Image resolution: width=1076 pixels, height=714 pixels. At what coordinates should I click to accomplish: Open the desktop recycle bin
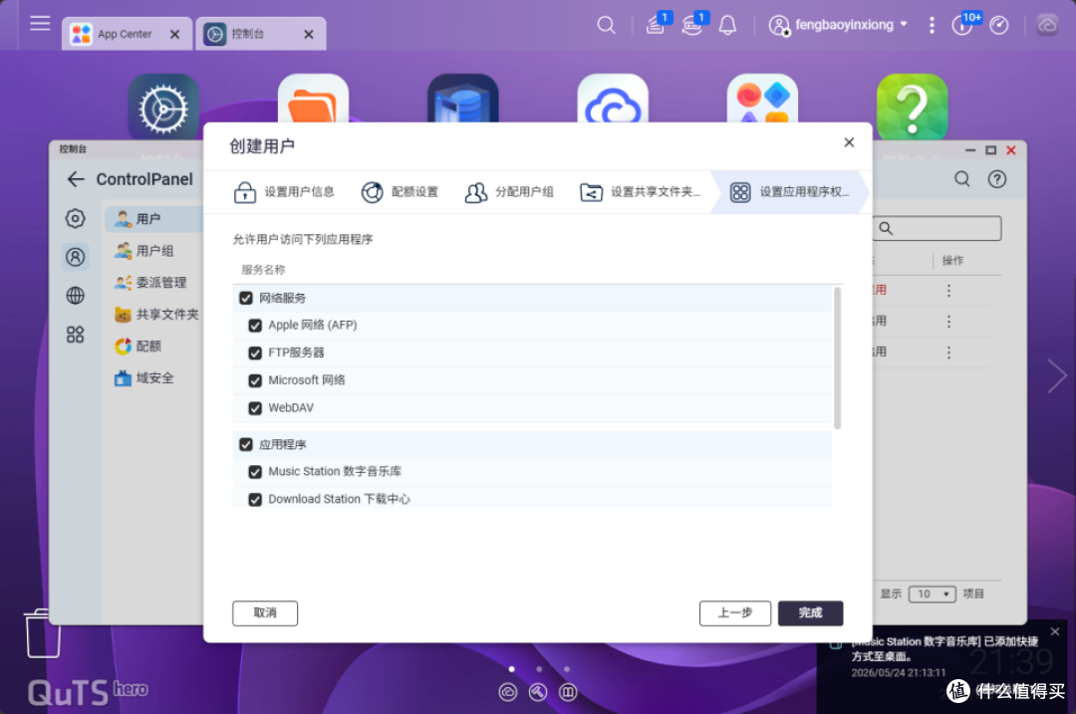pyautogui.click(x=43, y=633)
